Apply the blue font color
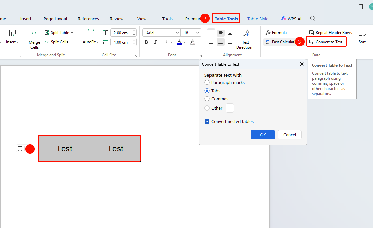 pos(179,42)
